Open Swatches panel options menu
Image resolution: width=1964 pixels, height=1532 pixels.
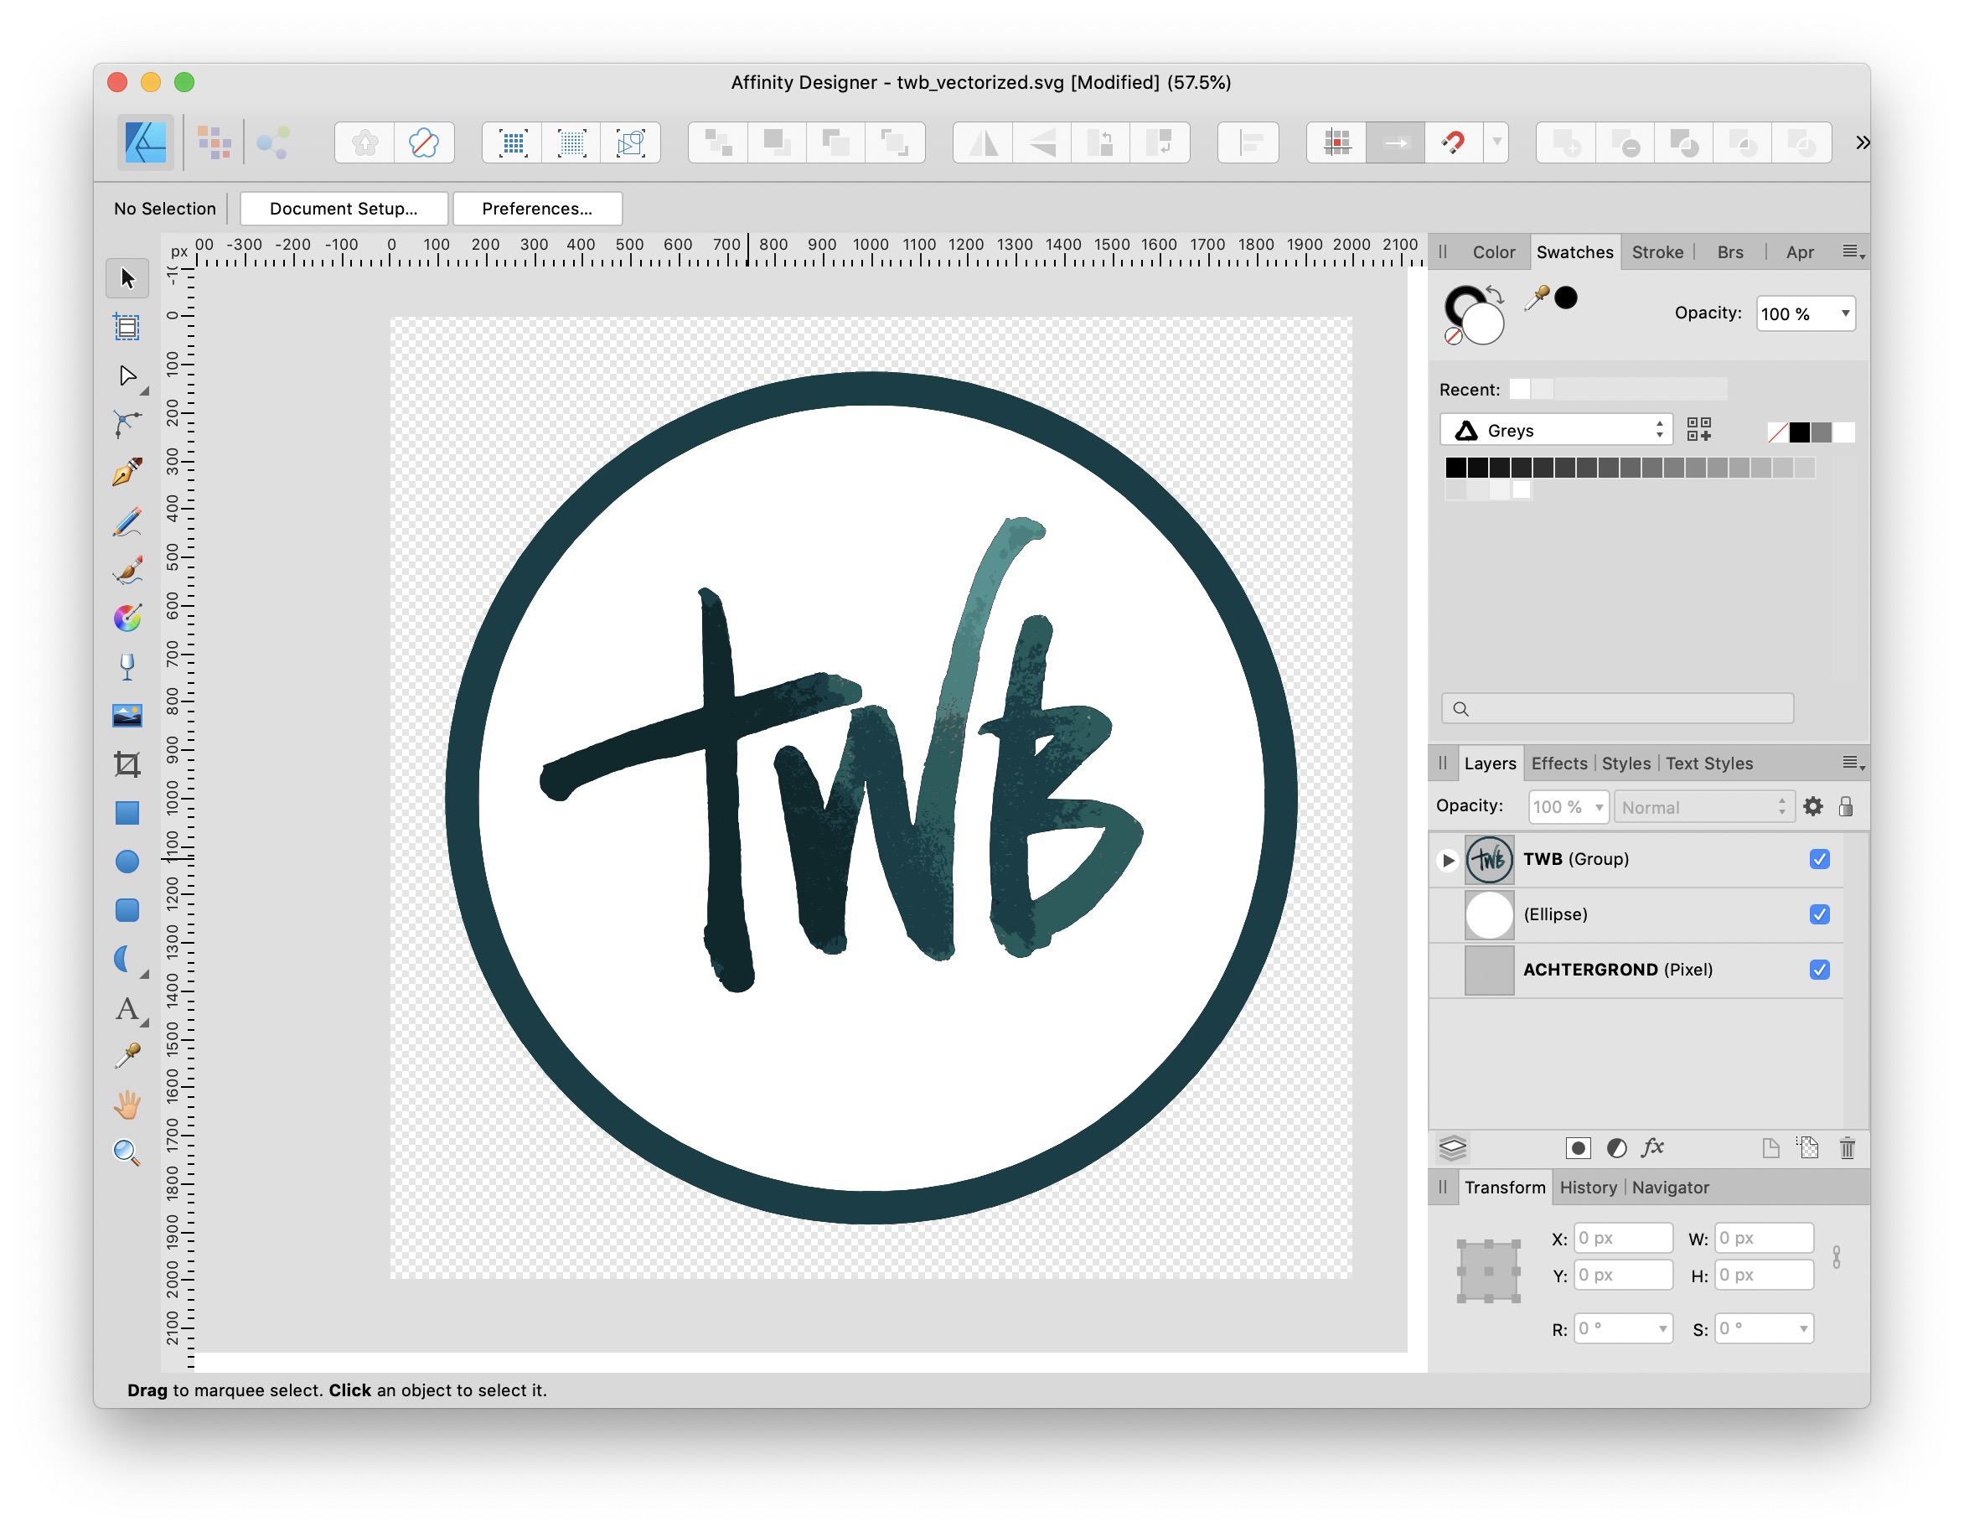[1853, 253]
